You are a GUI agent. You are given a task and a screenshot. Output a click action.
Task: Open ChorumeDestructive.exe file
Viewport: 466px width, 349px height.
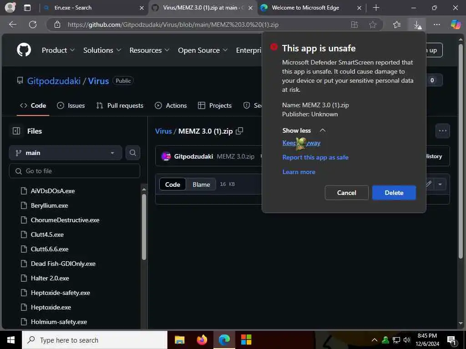pyautogui.click(x=65, y=220)
